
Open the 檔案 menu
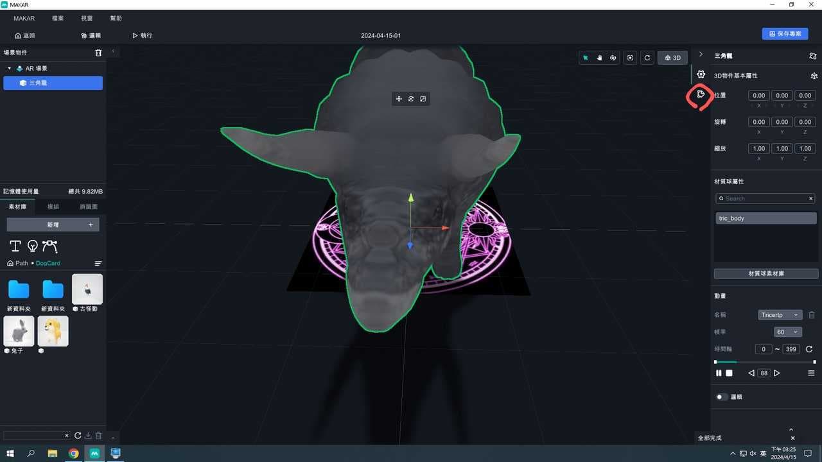pos(58,19)
